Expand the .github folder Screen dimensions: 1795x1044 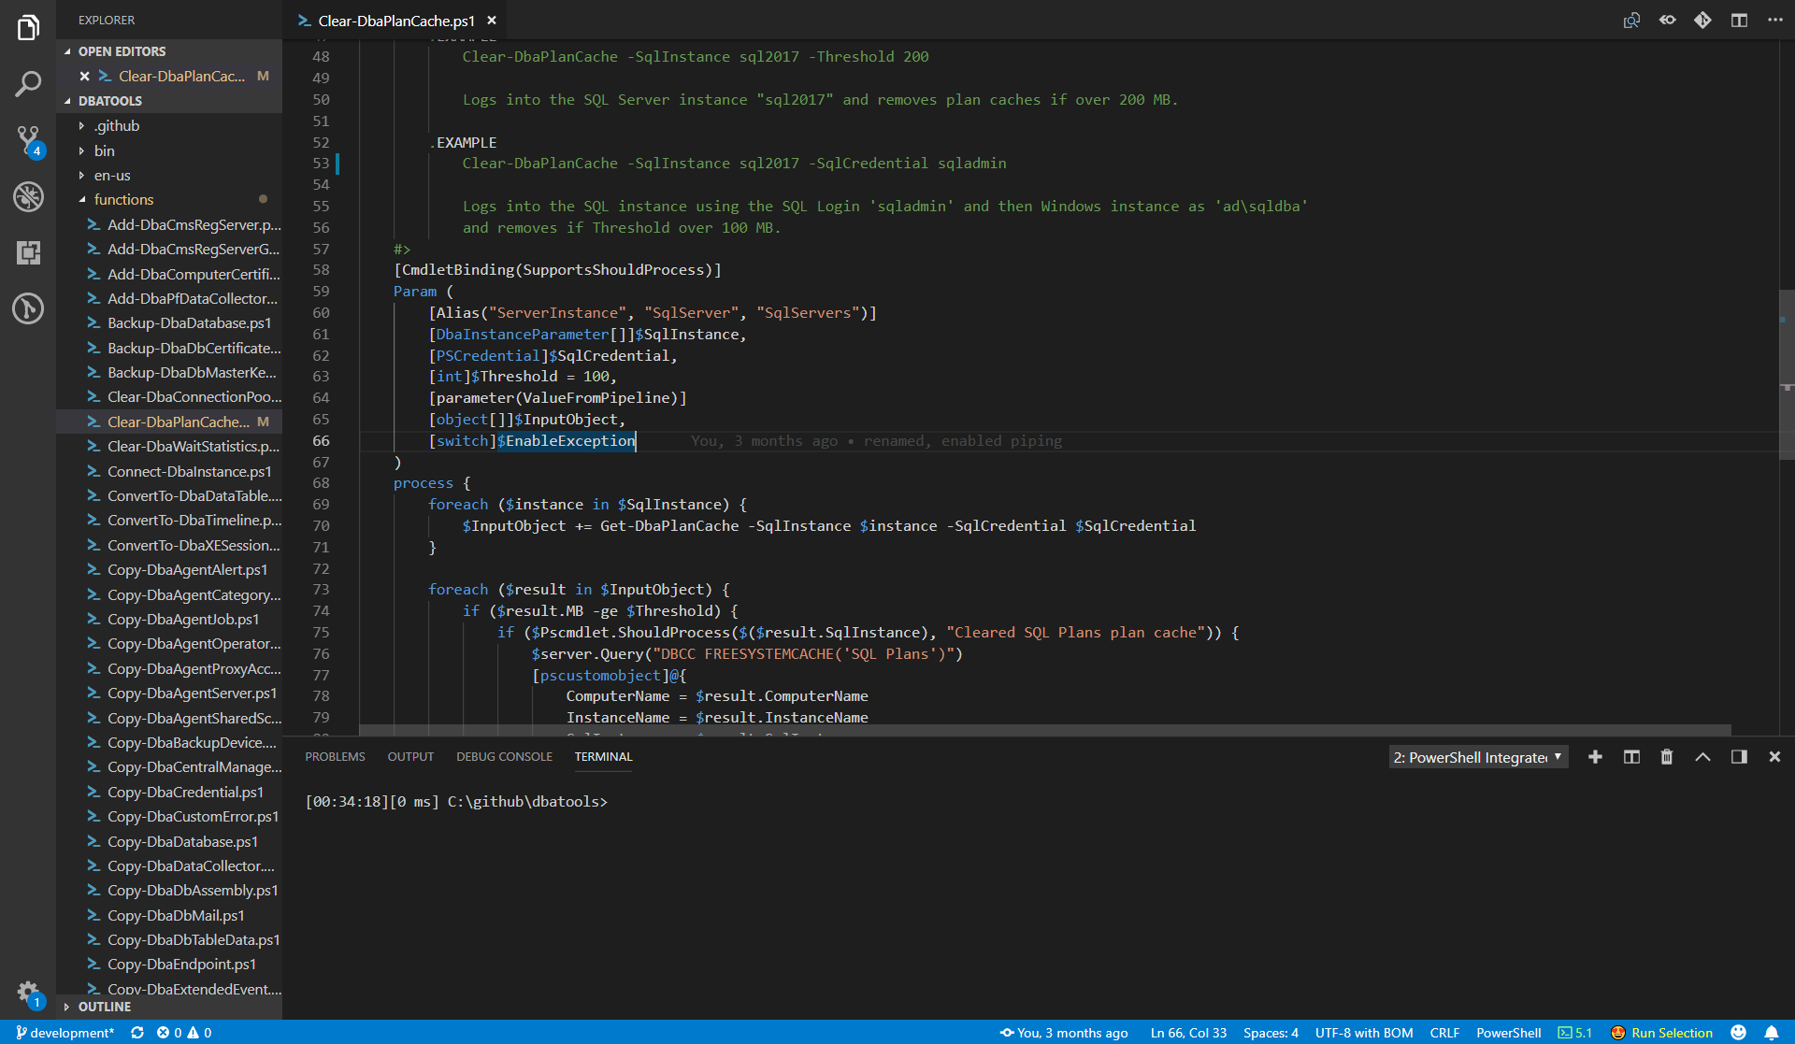117,125
